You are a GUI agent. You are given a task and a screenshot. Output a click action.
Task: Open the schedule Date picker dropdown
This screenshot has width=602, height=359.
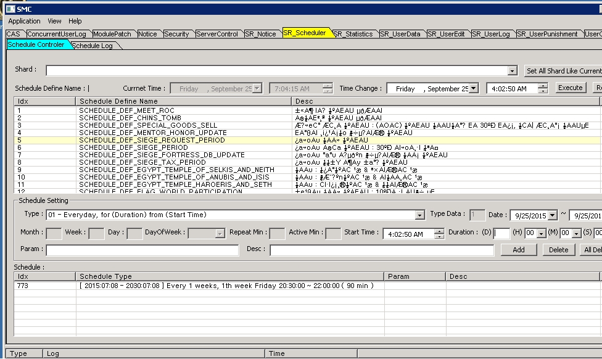click(551, 216)
